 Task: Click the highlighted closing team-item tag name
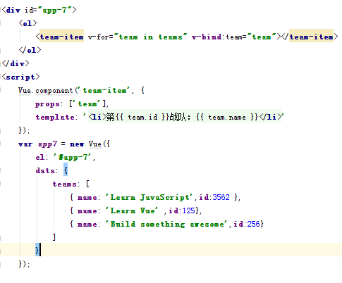(311, 37)
